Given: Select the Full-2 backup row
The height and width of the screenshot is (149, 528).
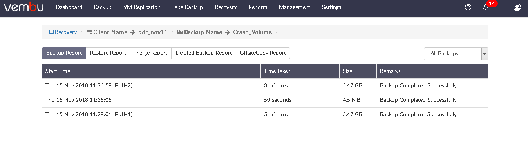Looking at the screenshot, I should pyautogui.click(x=265, y=85).
